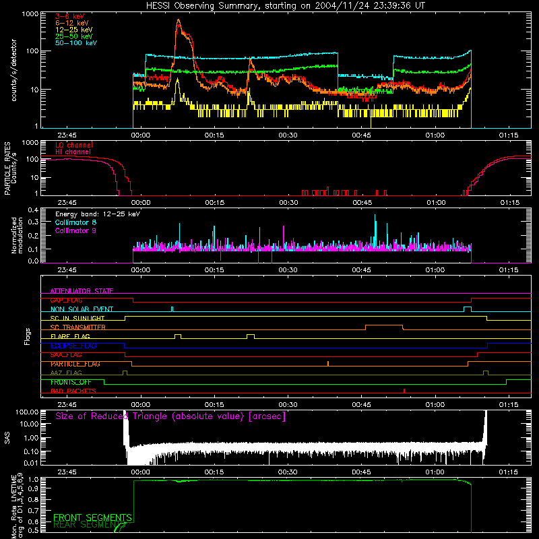Select the FRONTS_OFF flag label
This screenshot has height=539, width=539.
click(71, 382)
